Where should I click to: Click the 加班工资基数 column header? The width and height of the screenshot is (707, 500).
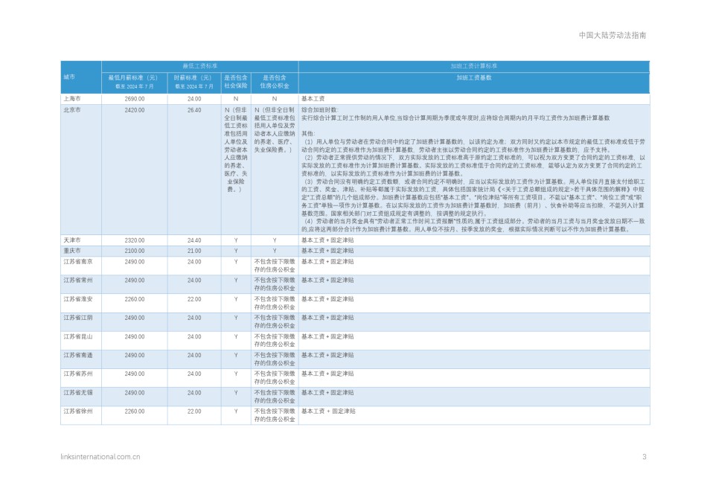(474, 83)
